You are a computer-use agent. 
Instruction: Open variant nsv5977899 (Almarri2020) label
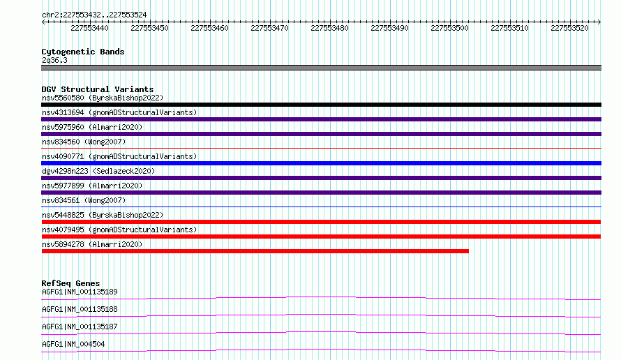click(x=92, y=186)
